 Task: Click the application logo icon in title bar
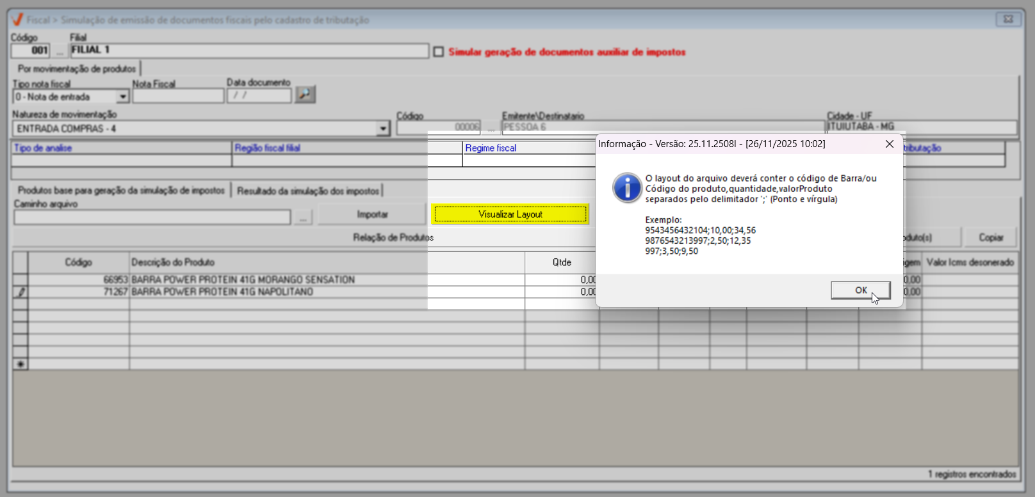click(17, 20)
